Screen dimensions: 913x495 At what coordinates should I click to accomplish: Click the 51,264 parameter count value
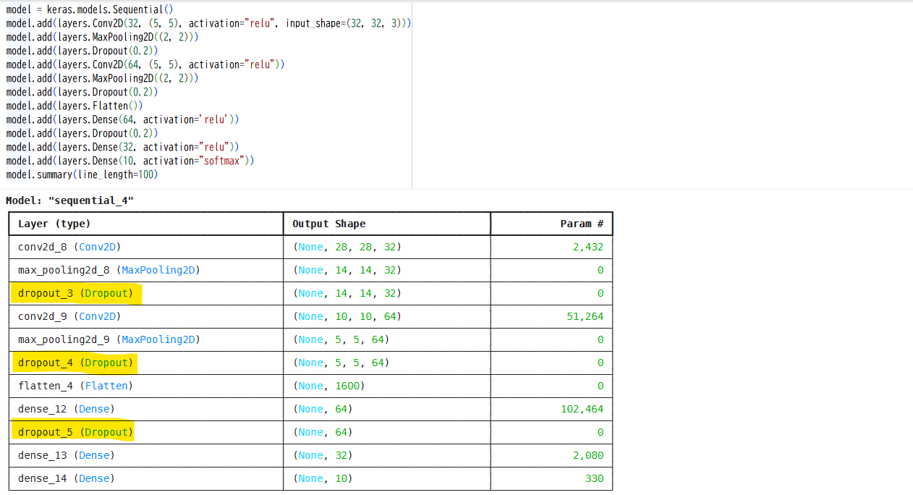coord(585,316)
